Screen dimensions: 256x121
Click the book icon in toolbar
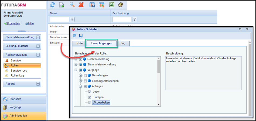(x=120, y=5)
